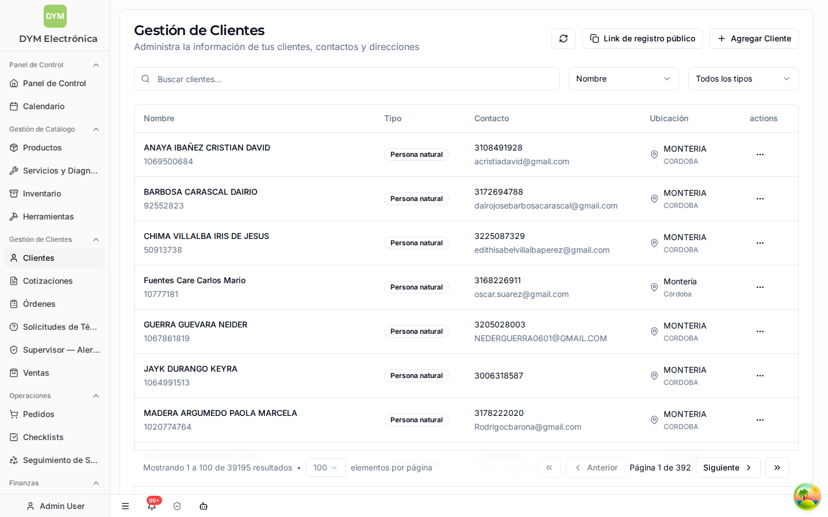Click Link de registro público button

(642, 38)
